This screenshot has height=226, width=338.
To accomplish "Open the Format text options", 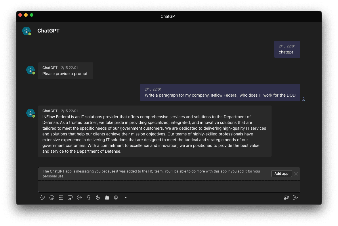I will pos(43,198).
